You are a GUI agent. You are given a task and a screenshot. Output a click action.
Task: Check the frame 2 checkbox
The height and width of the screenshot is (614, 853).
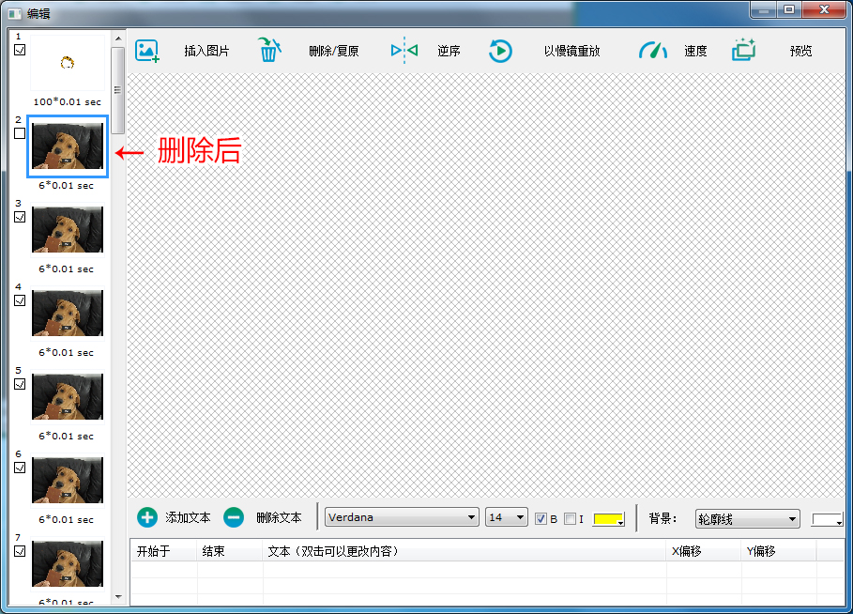click(x=20, y=133)
